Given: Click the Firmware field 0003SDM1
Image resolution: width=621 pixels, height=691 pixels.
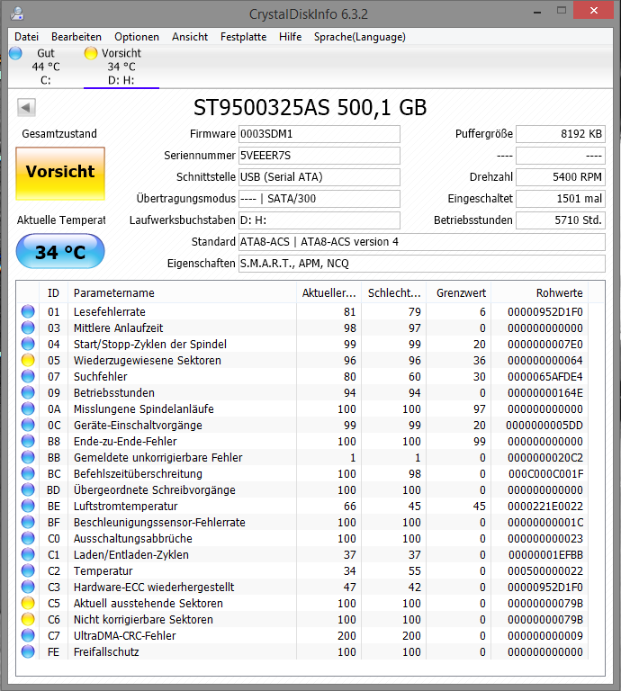Looking at the screenshot, I should 319,134.
